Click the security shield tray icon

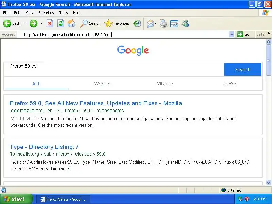click(247, 199)
